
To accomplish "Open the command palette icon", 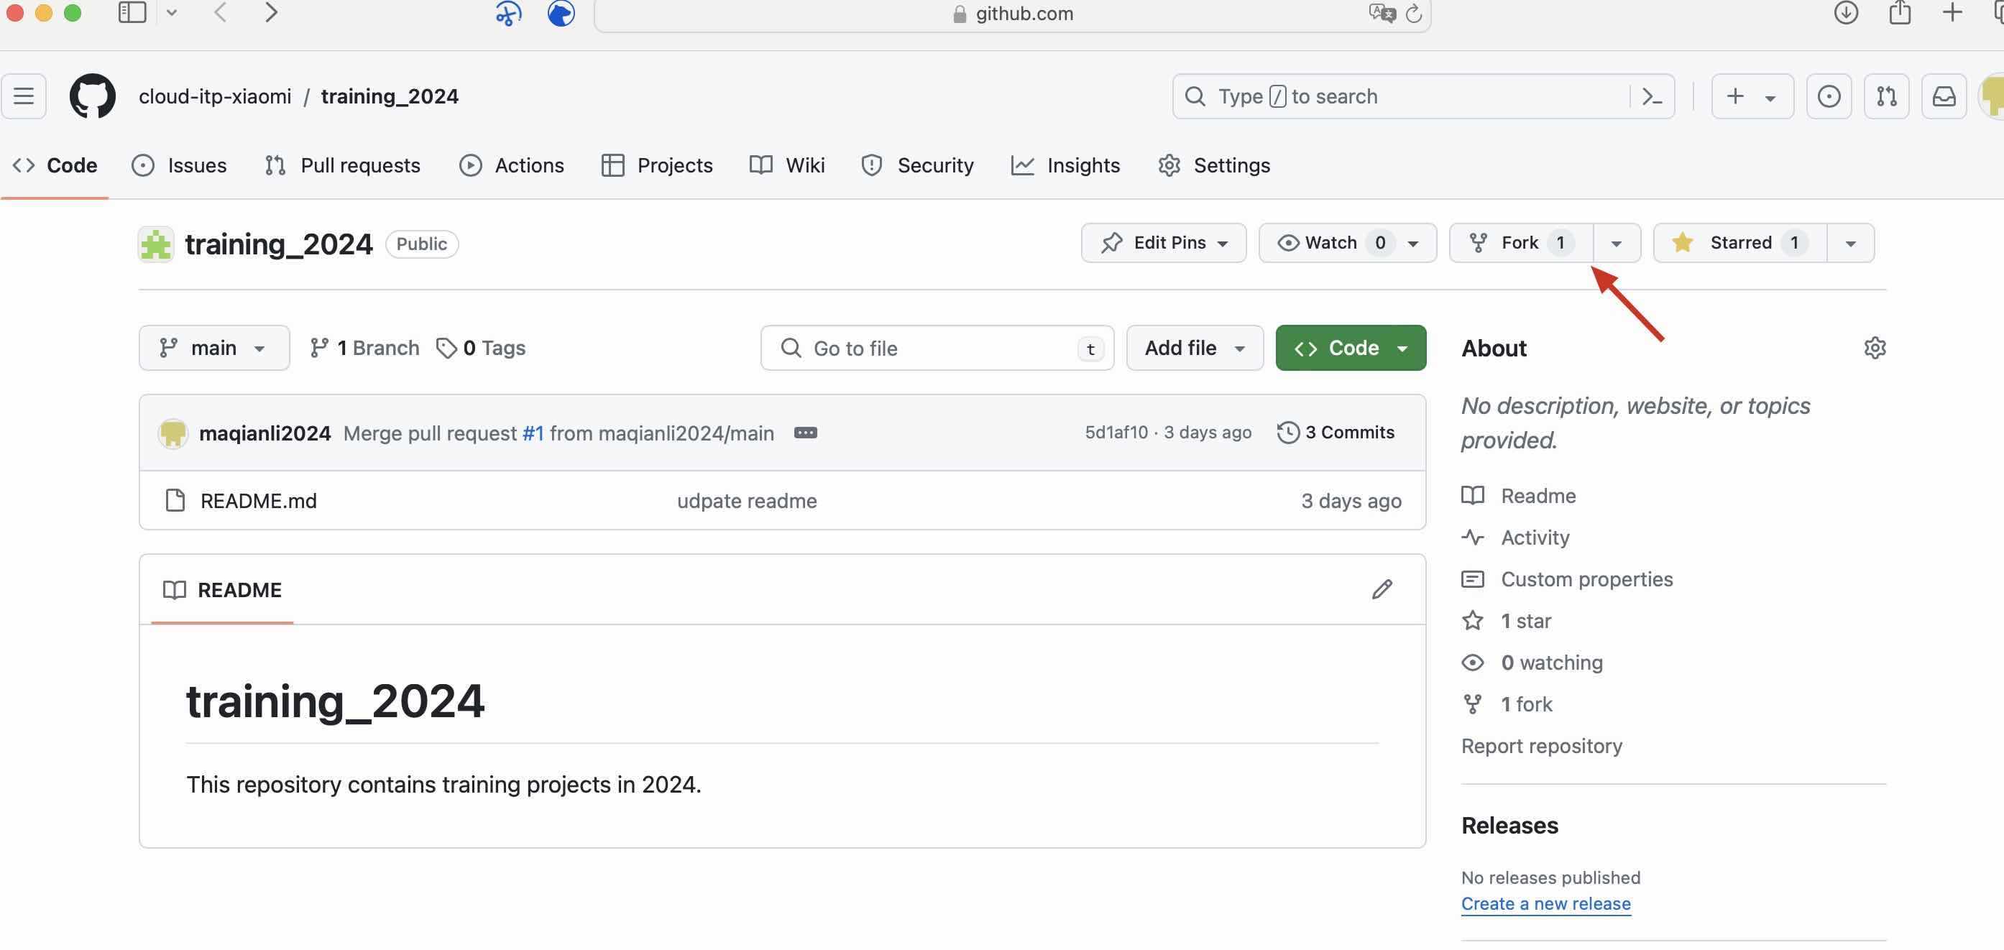I will [x=1651, y=96].
